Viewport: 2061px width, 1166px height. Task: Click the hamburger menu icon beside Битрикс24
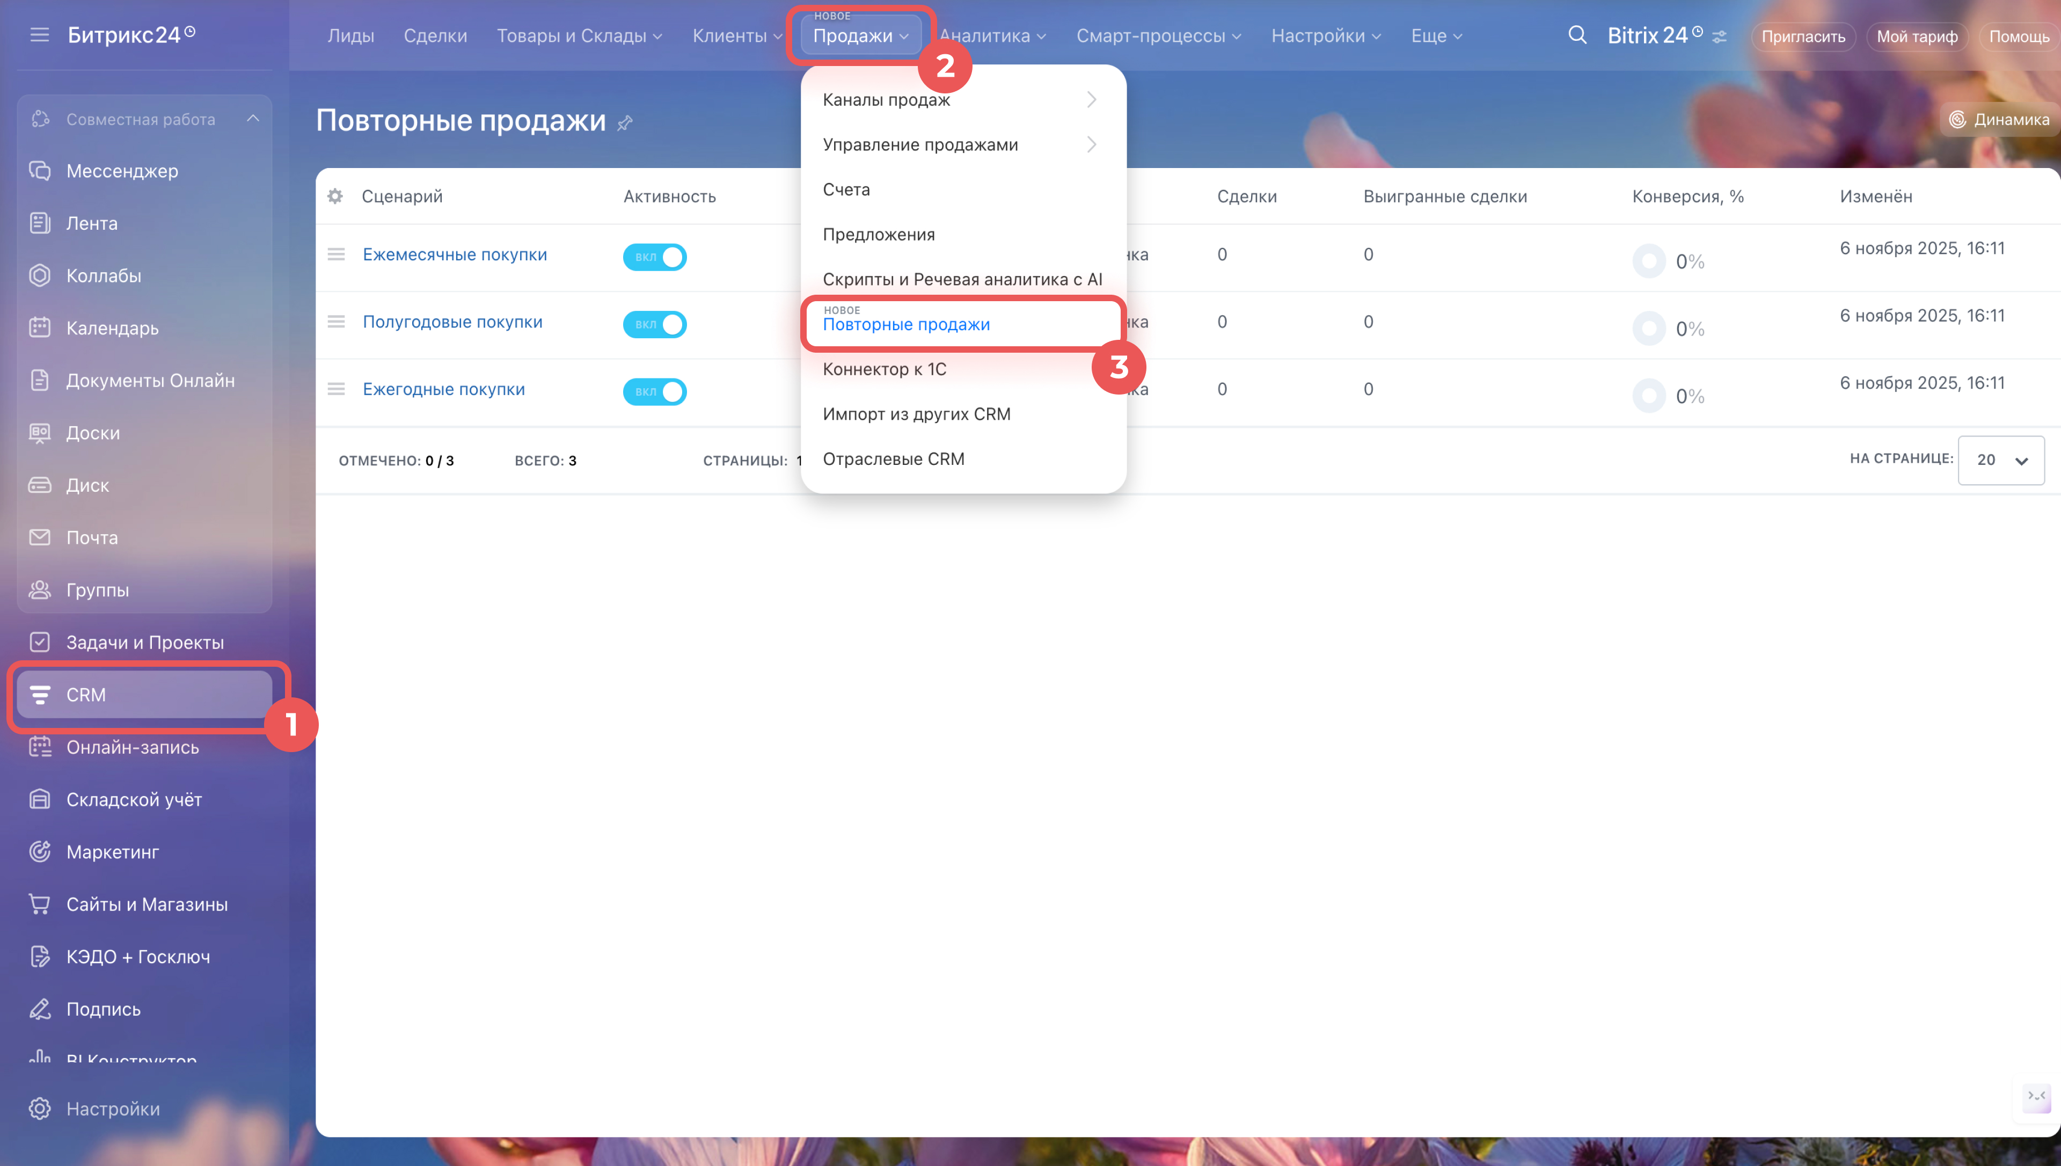click(39, 35)
